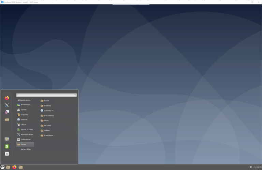Choose the Administration category
The height and width of the screenshot is (170, 262).
[x=27, y=134]
